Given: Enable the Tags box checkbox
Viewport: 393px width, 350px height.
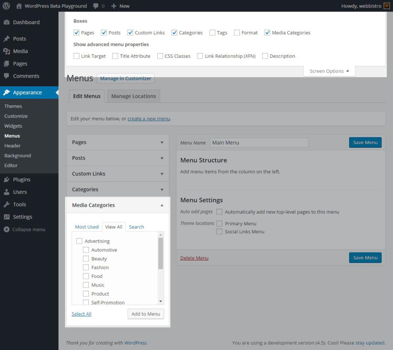Looking at the screenshot, I should pyautogui.click(x=212, y=33).
